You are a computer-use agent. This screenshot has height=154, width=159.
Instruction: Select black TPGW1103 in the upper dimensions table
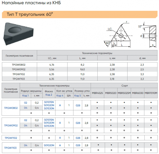(19, 79)
